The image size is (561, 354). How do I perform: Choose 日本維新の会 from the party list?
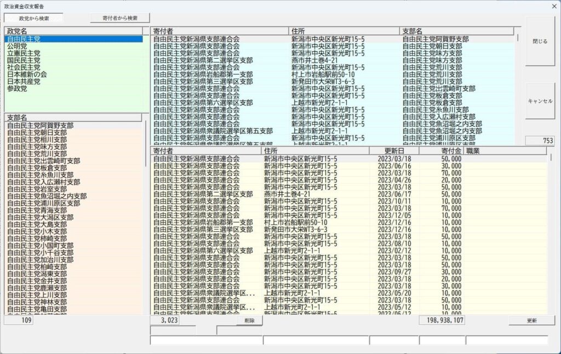point(27,75)
